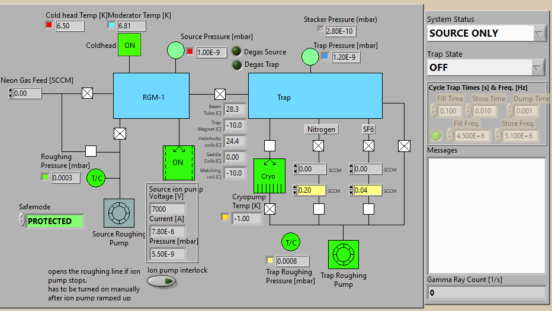Viewport: 552px width, 311px height.
Task: Click the source ion pump ON icon
Action: pyautogui.click(x=179, y=163)
